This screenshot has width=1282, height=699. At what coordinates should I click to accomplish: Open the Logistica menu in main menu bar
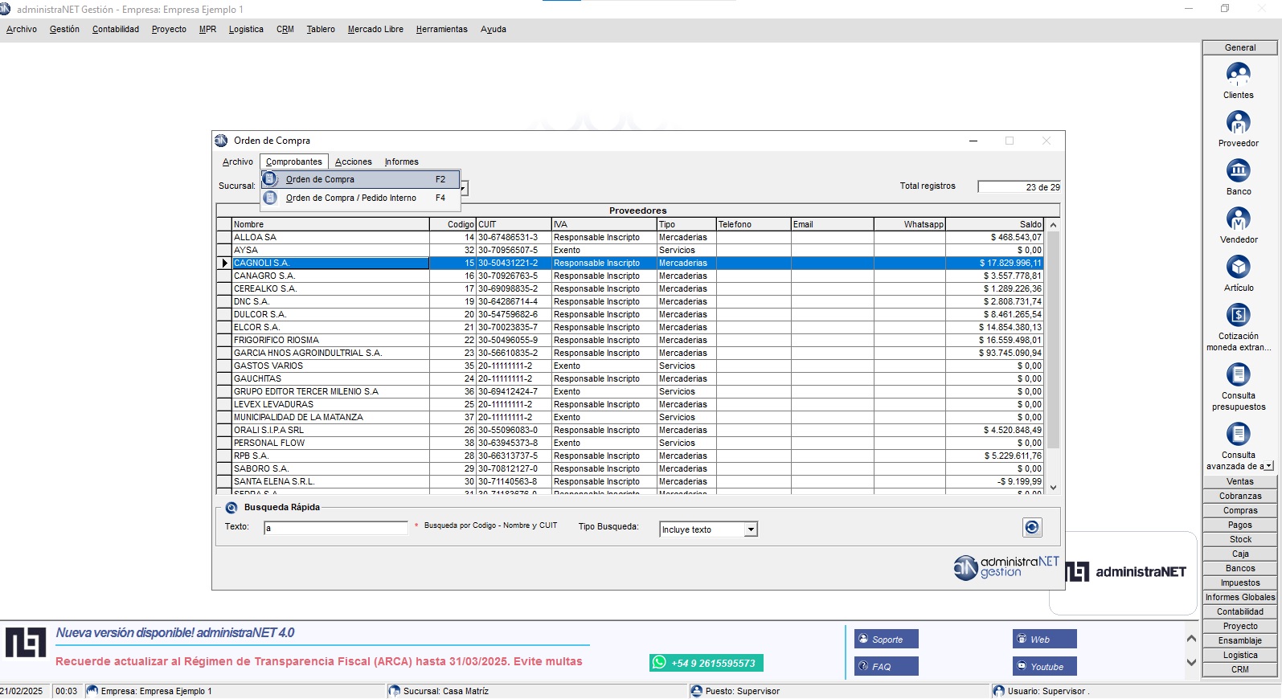[246, 29]
